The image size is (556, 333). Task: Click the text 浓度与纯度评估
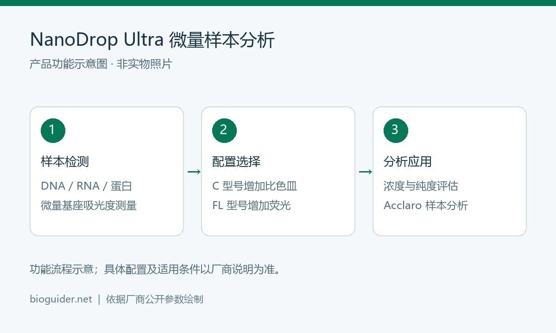(421, 186)
